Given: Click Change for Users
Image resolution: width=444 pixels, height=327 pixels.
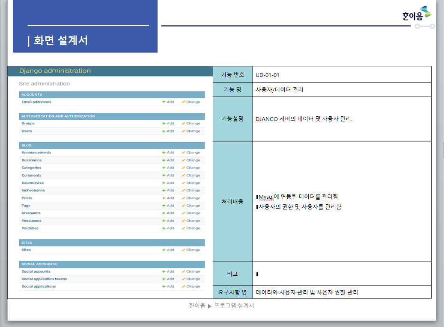Looking at the screenshot, I should click(x=191, y=131).
